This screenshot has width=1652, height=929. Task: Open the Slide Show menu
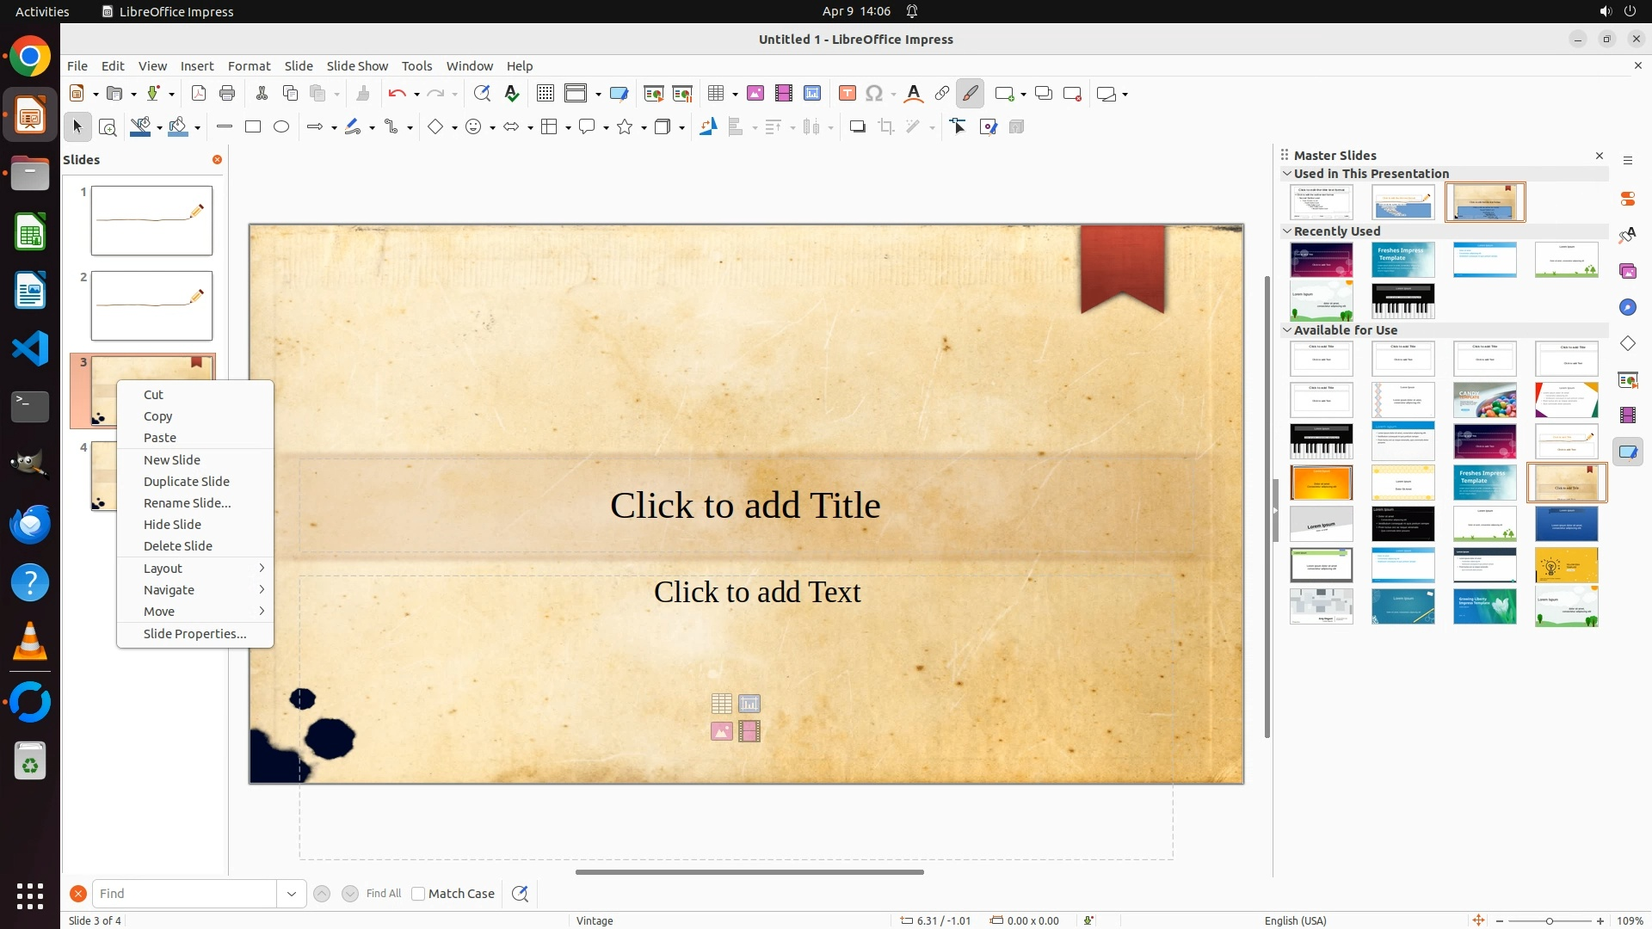(357, 66)
